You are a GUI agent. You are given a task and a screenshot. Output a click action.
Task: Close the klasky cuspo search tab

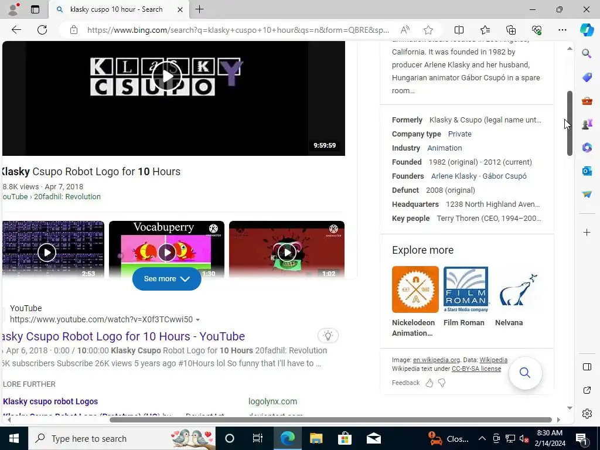[x=180, y=9]
